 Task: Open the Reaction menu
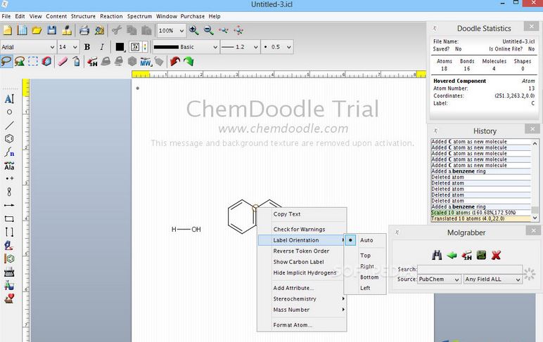[111, 16]
